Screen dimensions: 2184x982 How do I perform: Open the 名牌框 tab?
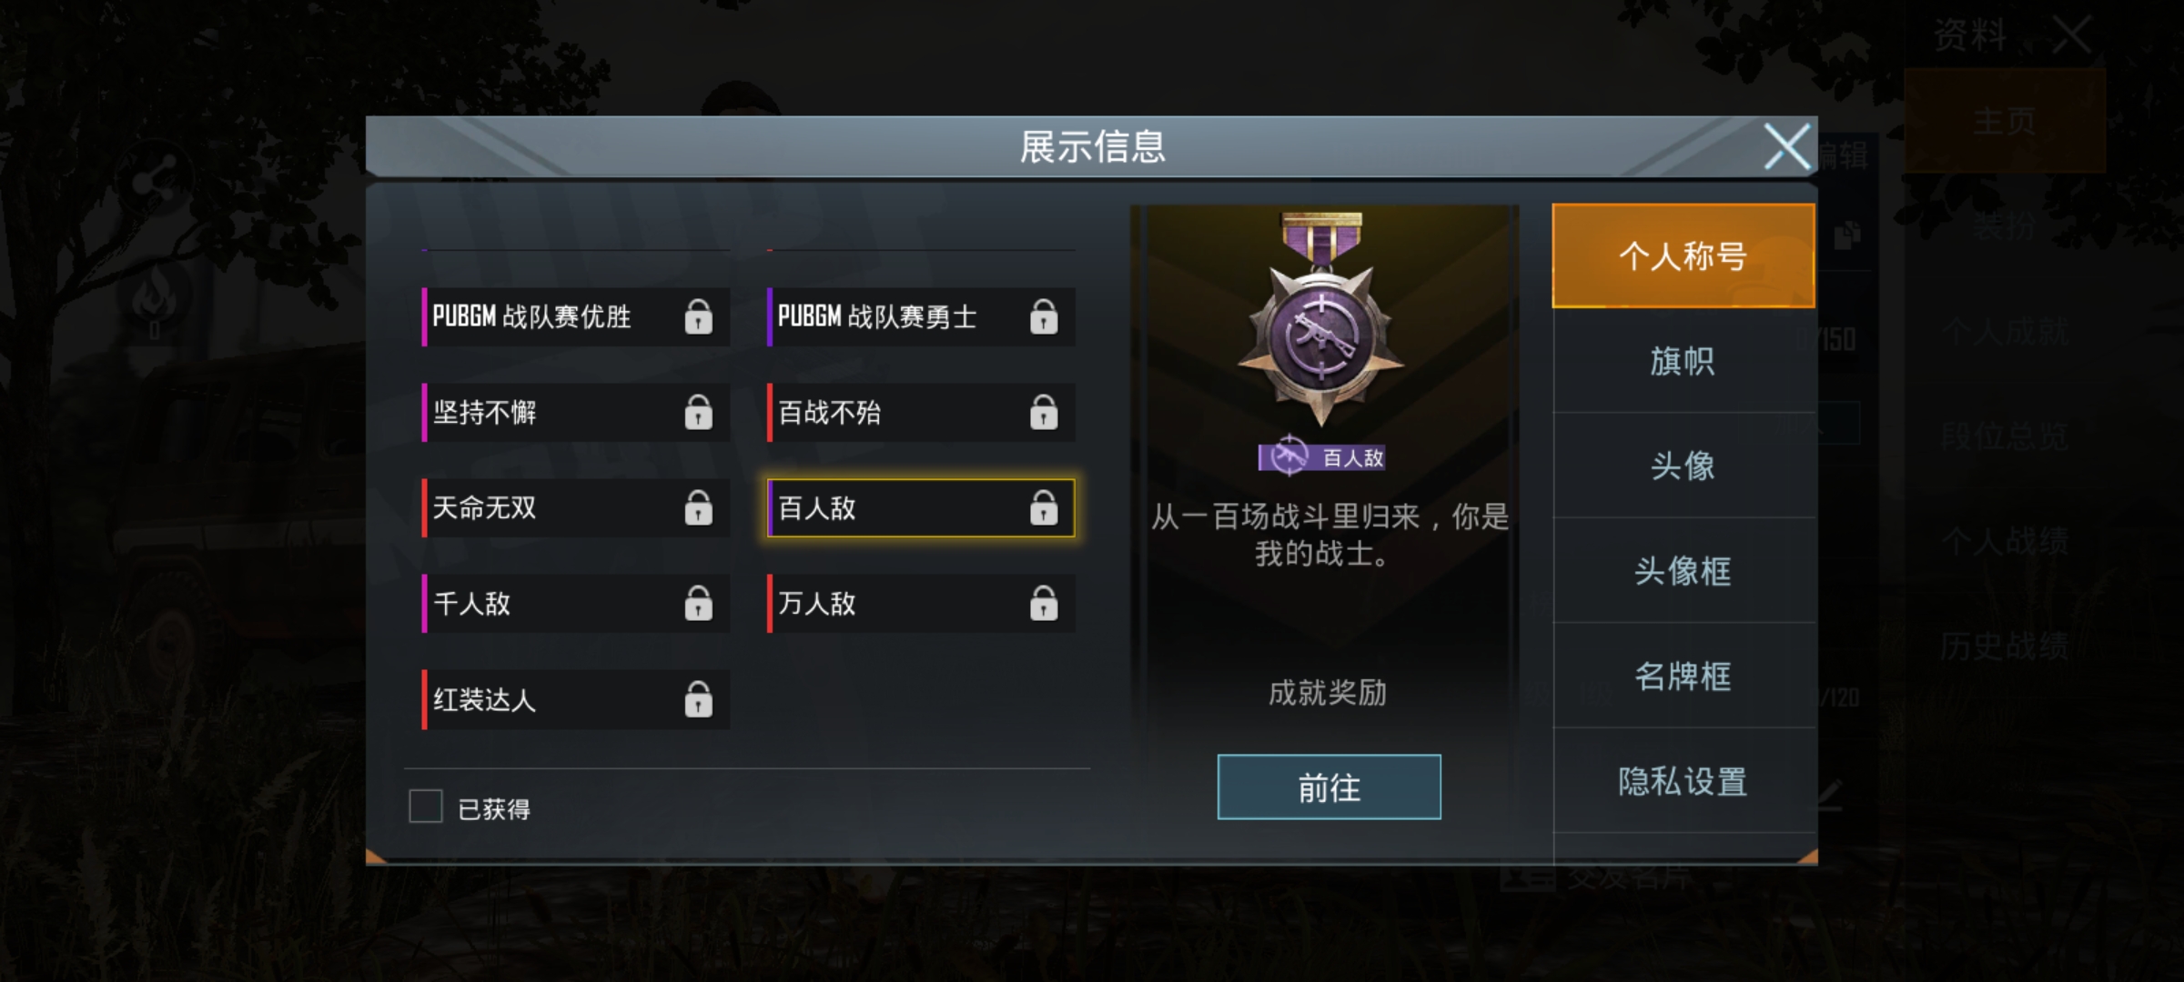[1683, 676]
